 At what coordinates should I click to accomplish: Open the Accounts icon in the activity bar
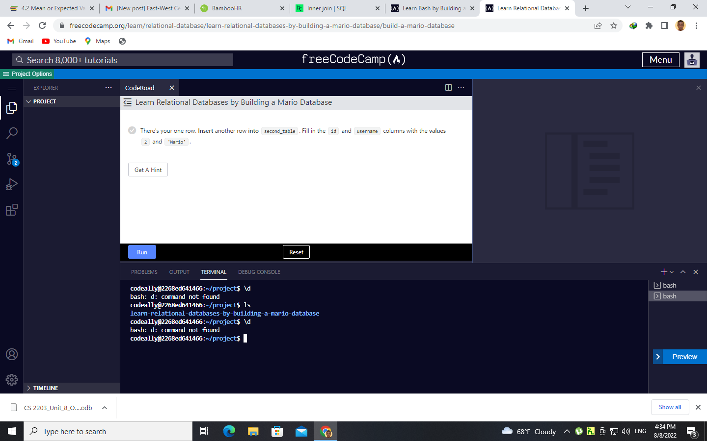12,354
